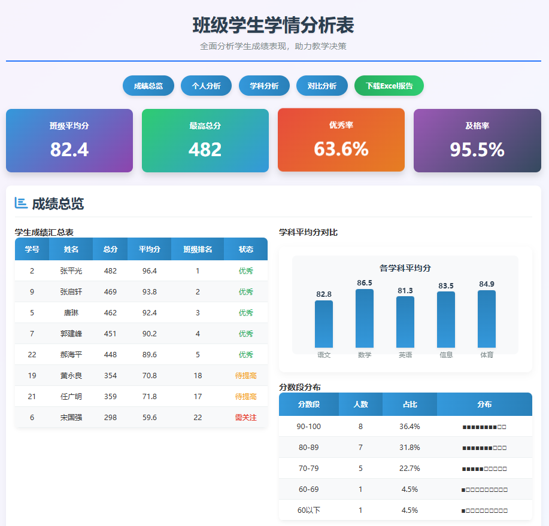The image size is (549, 526).
Task: Open the 对比分析 comparison view
Action: (x=322, y=86)
